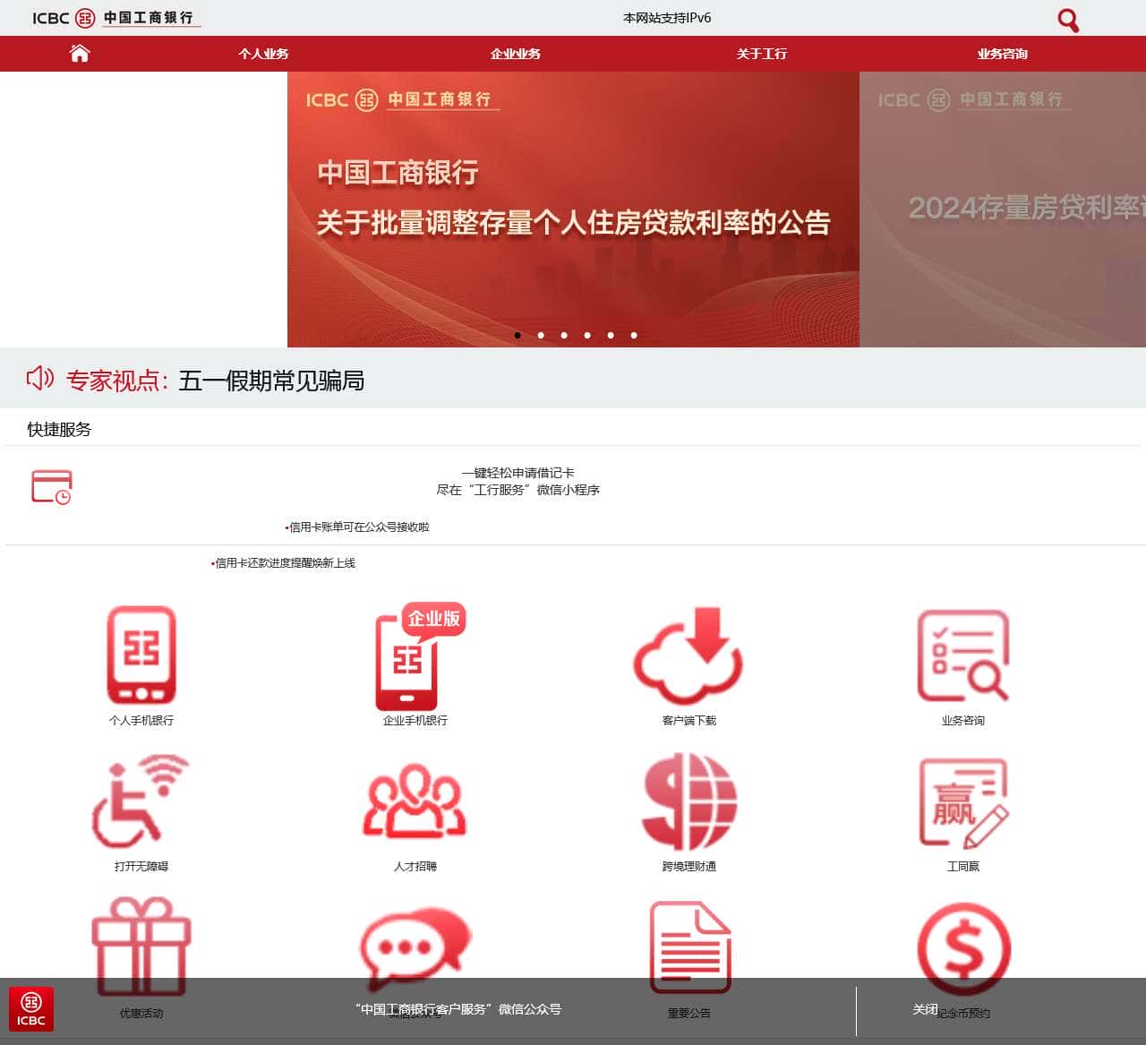Click the faded 2024存量房贷利率 next banner
This screenshot has width=1146, height=1045.
(x=1003, y=210)
